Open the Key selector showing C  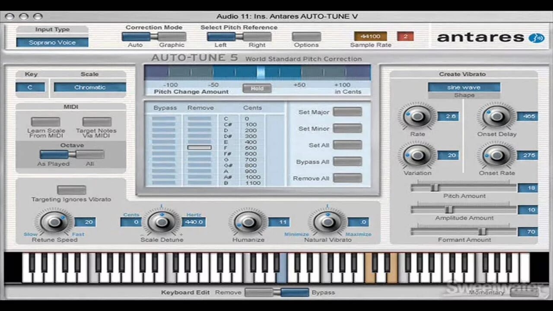point(30,87)
